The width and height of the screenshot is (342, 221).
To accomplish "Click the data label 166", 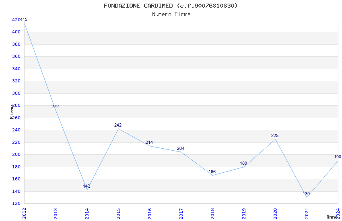I will tap(212, 172).
